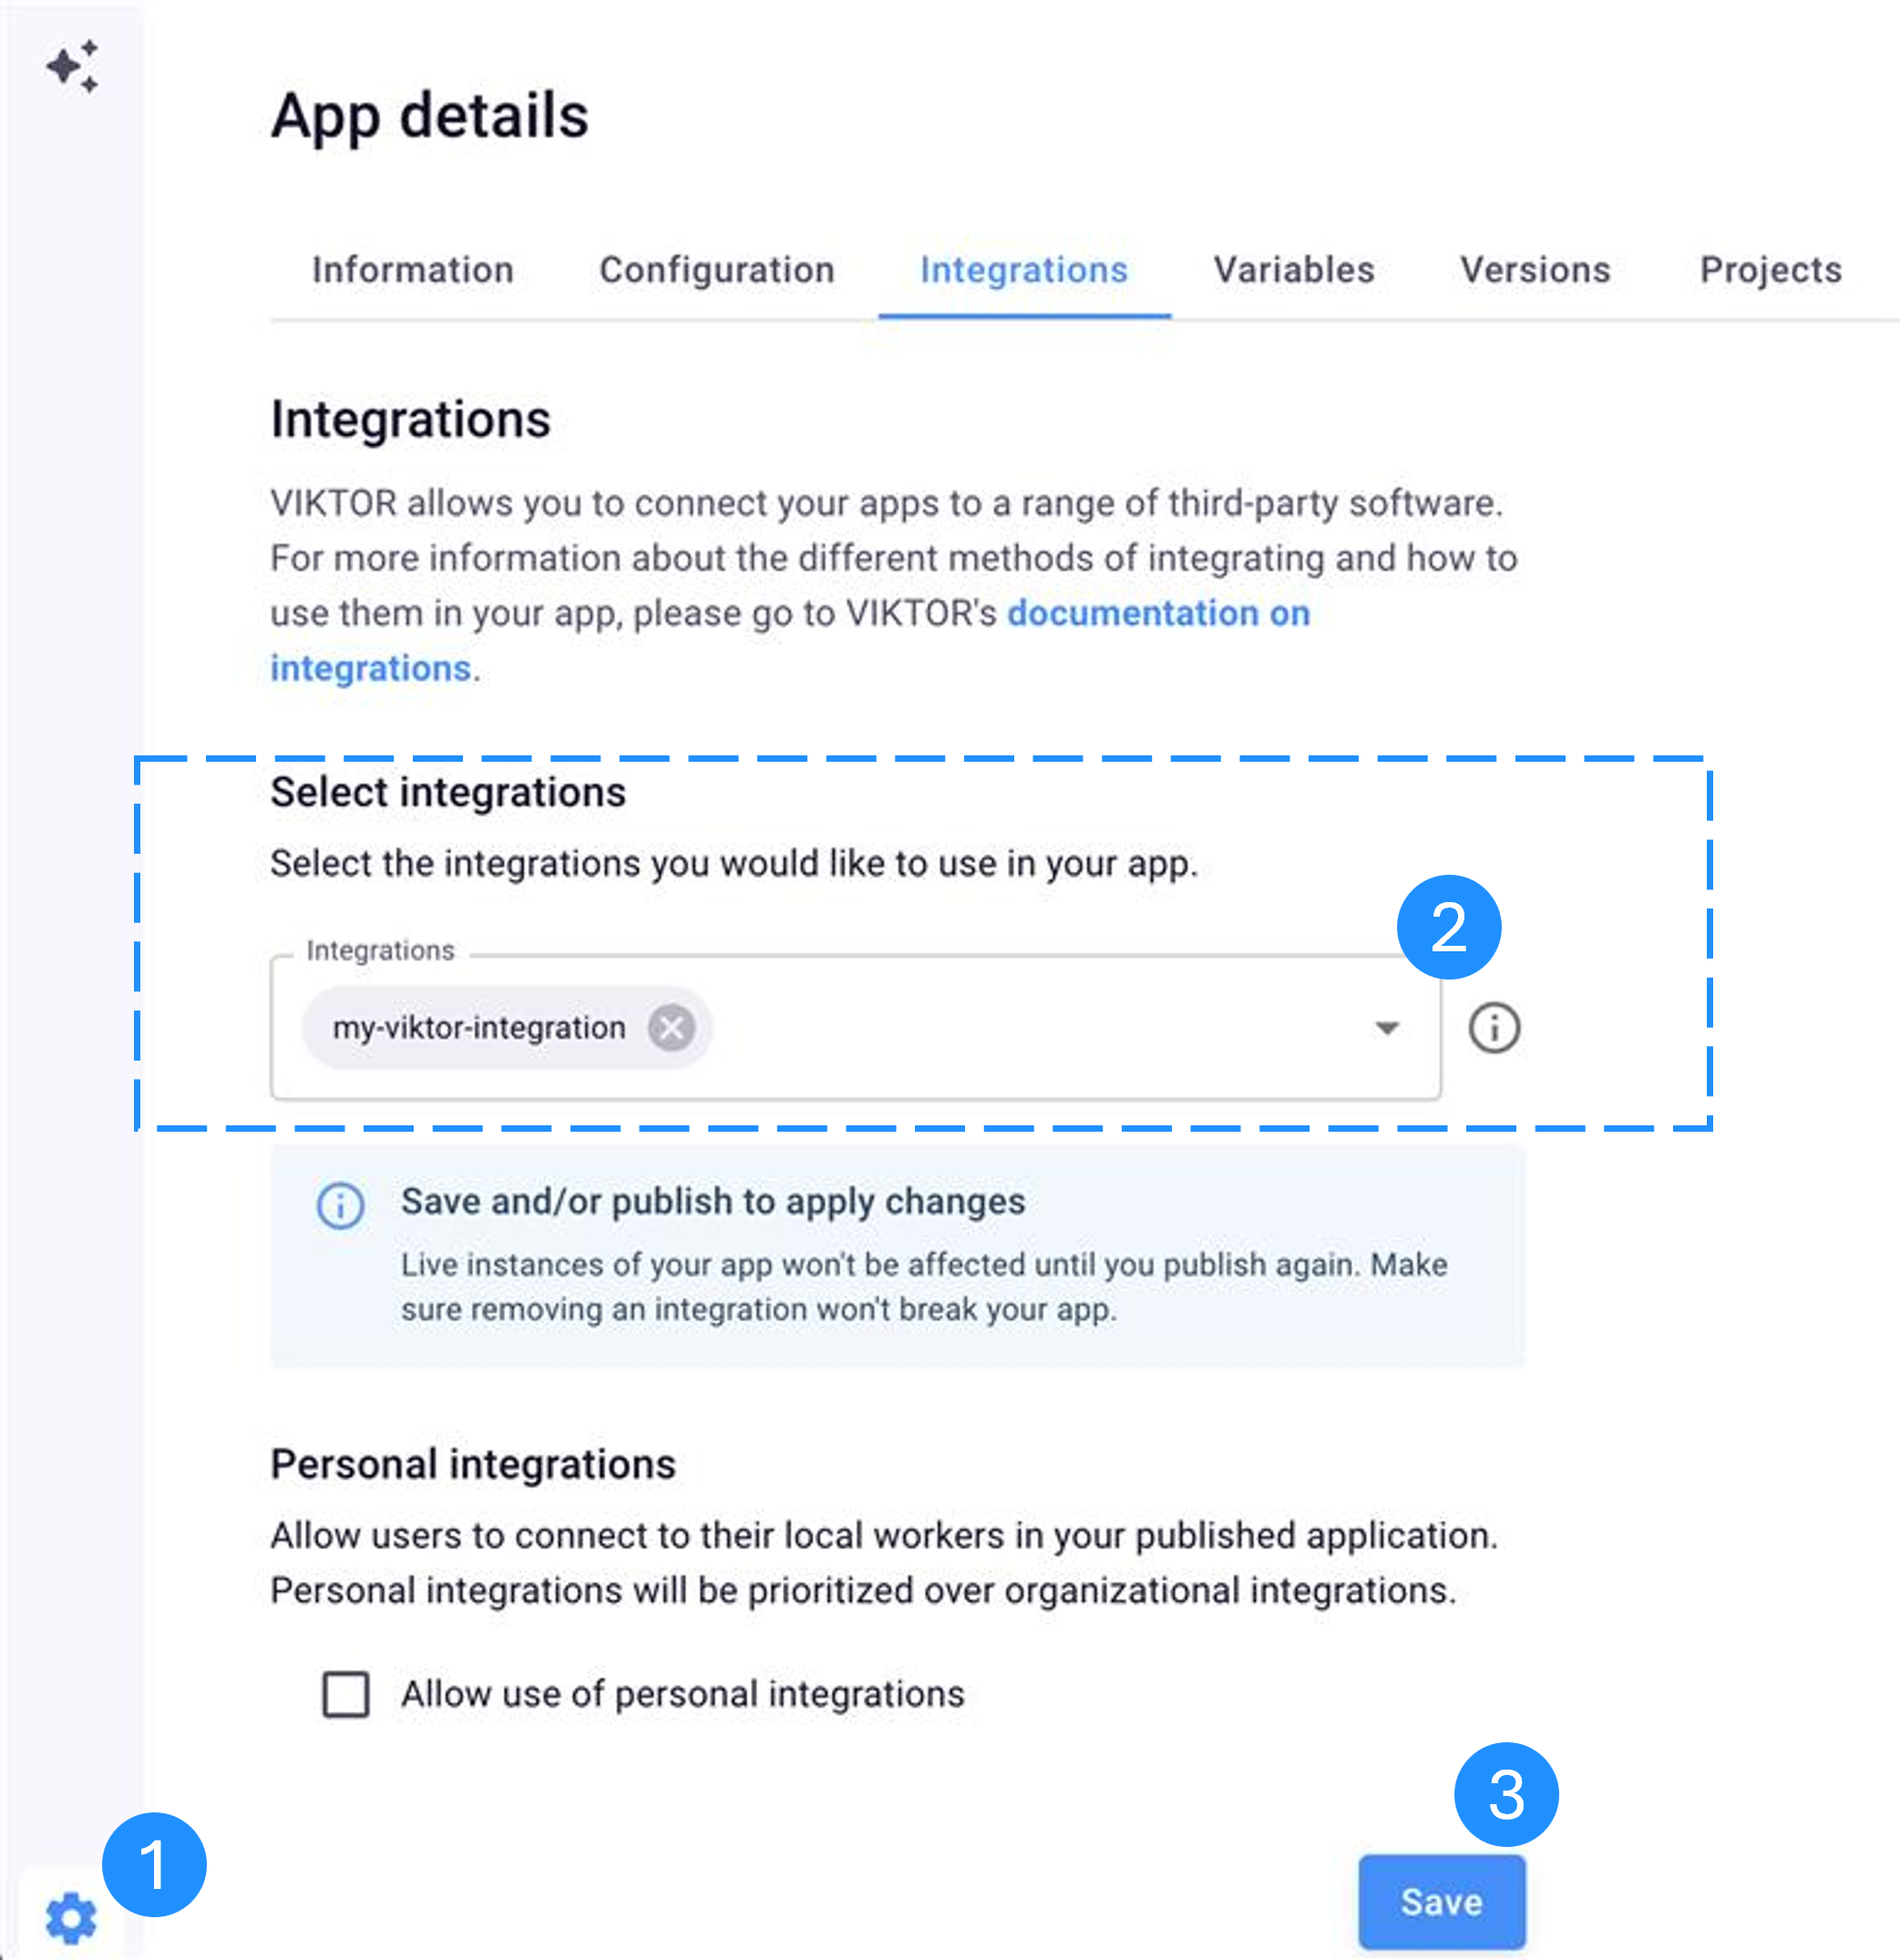
Task: Open the Configuration tab
Action: 717,270
